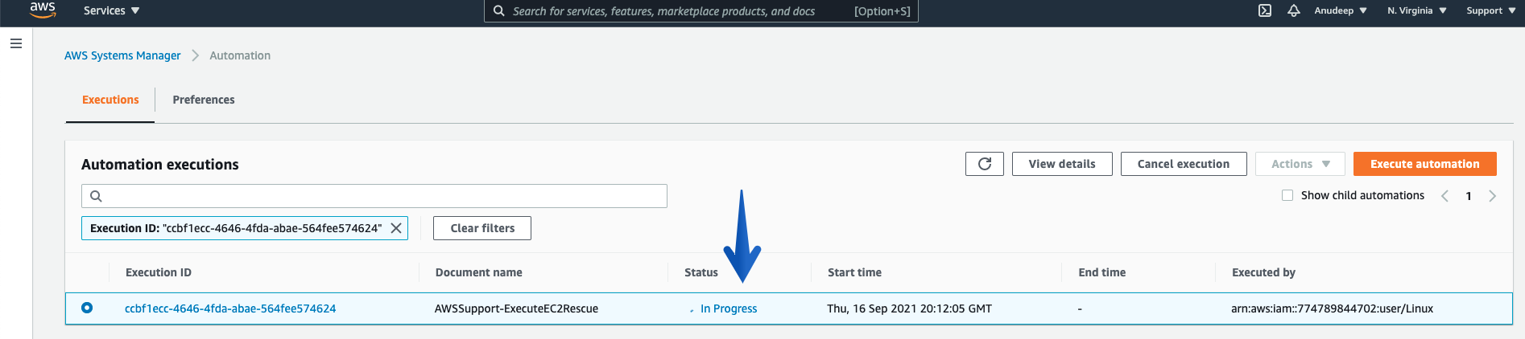Refresh the automation executions list

point(985,164)
